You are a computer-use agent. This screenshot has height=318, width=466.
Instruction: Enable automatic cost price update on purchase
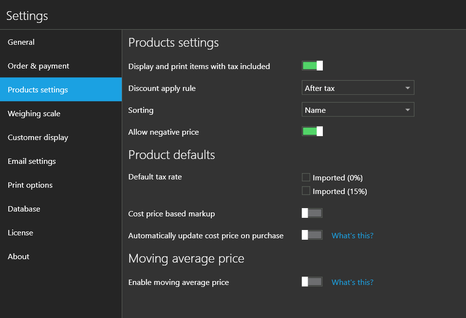tap(312, 235)
